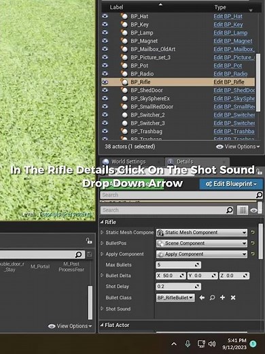
Task: Browse to Bullet Class asset
Action: click(212, 297)
